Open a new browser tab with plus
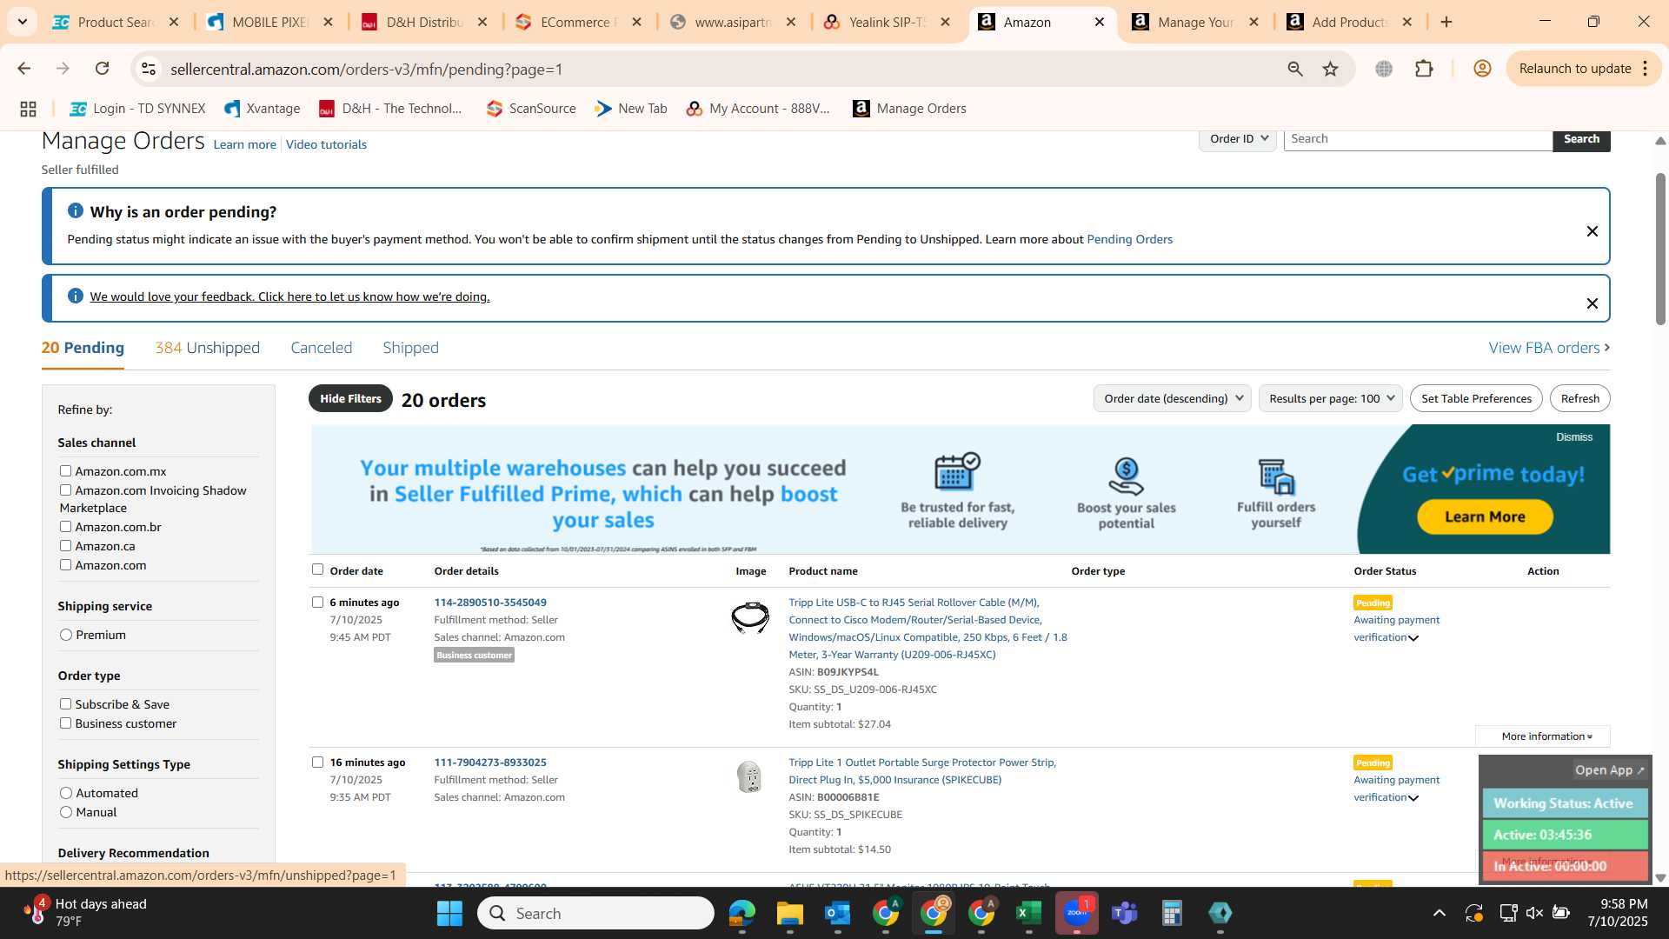Image resolution: width=1669 pixels, height=939 pixels. (1446, 22)
